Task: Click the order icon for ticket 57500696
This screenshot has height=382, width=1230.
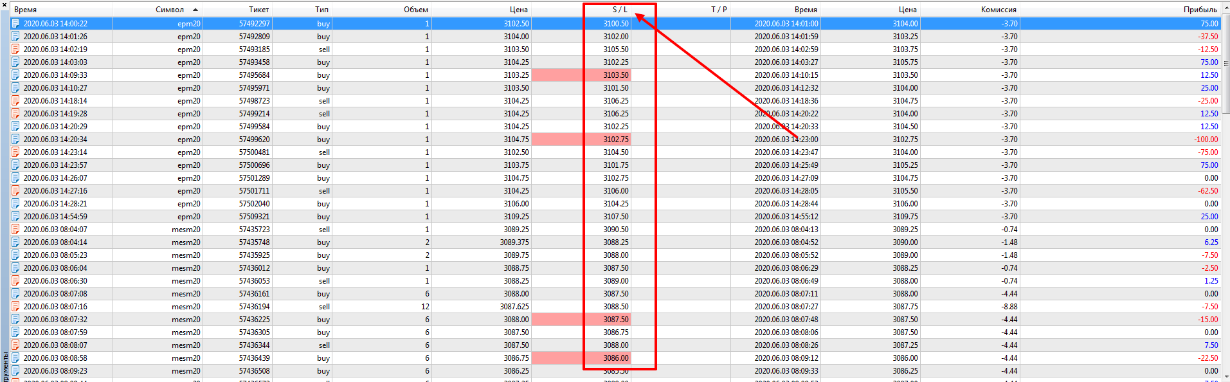Action: 16,165
